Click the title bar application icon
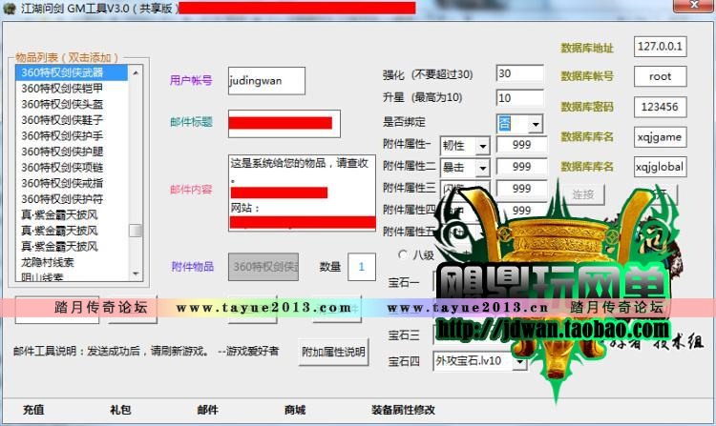Image resolution: width=716 pixels, height=426 pixels. (x=10, y=8)
